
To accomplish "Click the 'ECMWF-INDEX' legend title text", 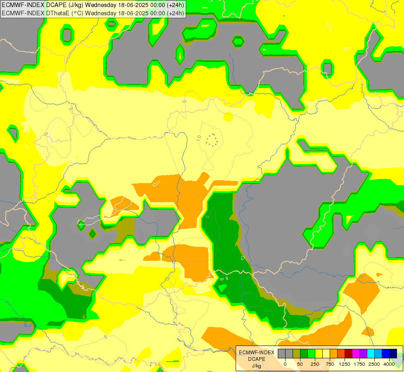I will [257, 353].
